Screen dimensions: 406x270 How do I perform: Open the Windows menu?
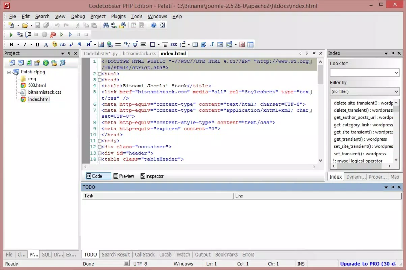[x=157, y=16]
